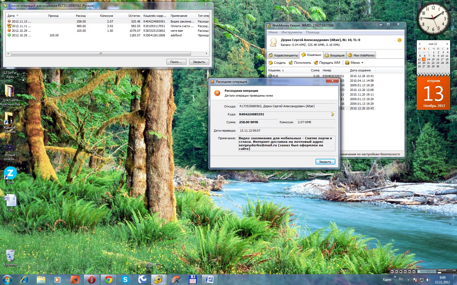Click Передать WM transfer button
This screenshot has width=457, height=285.
[x=327, y=63]
